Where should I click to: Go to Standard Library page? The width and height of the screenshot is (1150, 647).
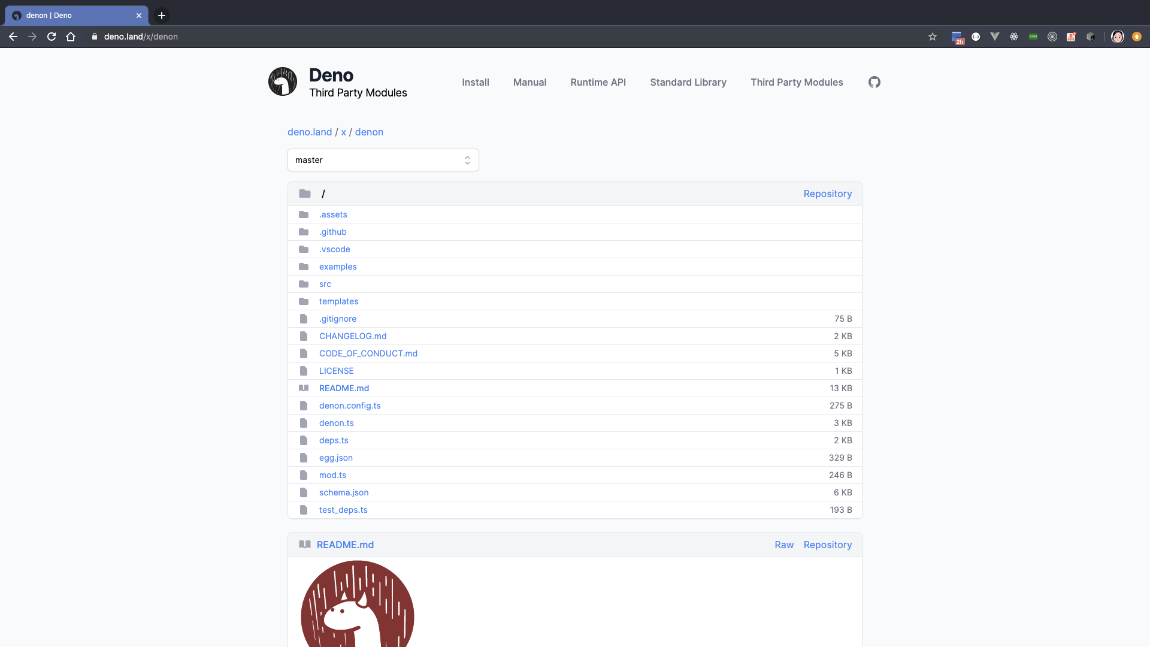(x=688, y=82)
